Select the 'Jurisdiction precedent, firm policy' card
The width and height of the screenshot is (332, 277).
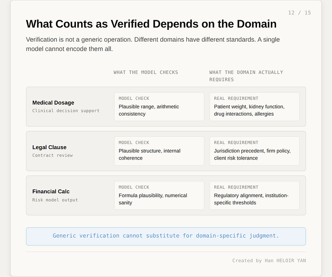(x=255, y=151)
